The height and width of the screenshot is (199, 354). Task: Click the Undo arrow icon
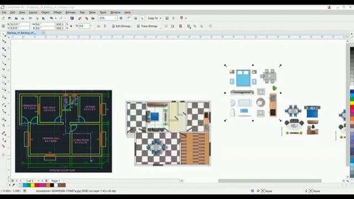(x=51, y=18)
